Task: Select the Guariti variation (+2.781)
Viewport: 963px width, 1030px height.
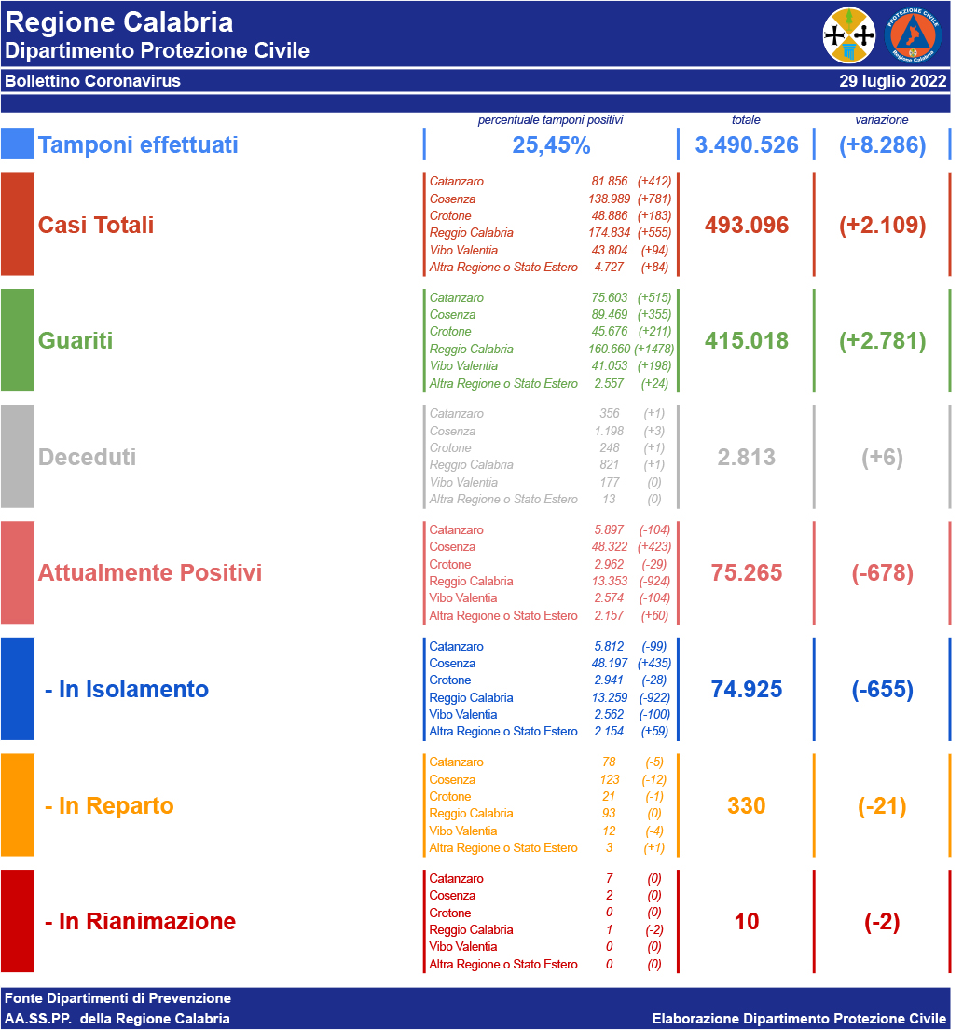Action: [x=882, y=341]
